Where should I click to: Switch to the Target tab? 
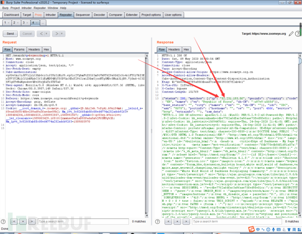(x=27, y=15)
